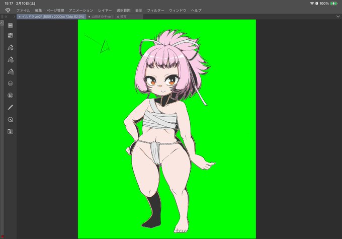Open the Sub Tool palette (brush with list)

click(x=10, y=71)
